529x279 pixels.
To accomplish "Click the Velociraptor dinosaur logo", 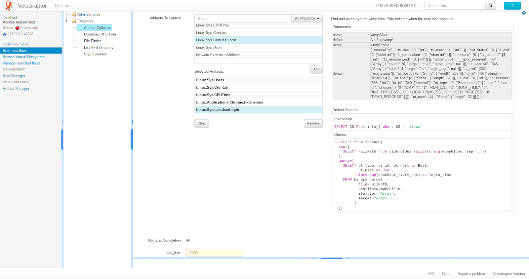I will (9, 6).
